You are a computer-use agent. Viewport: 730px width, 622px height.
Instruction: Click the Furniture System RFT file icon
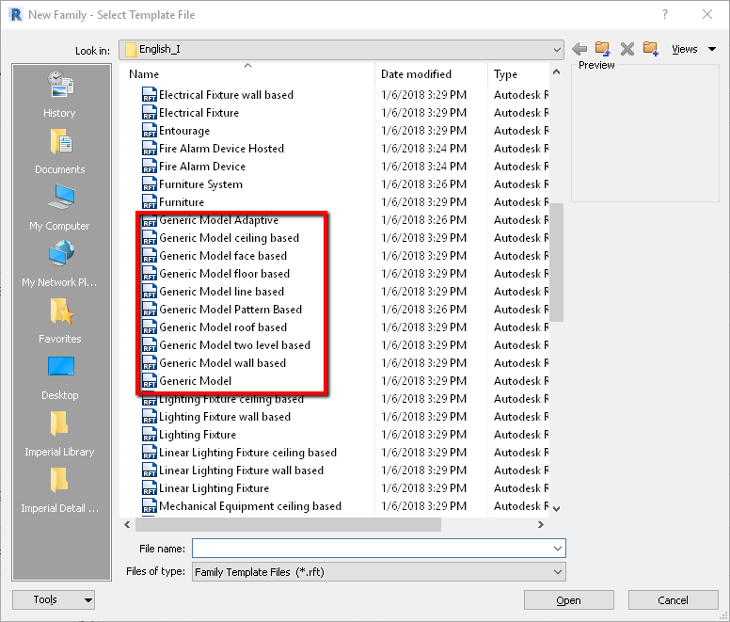tap(149, 183)
